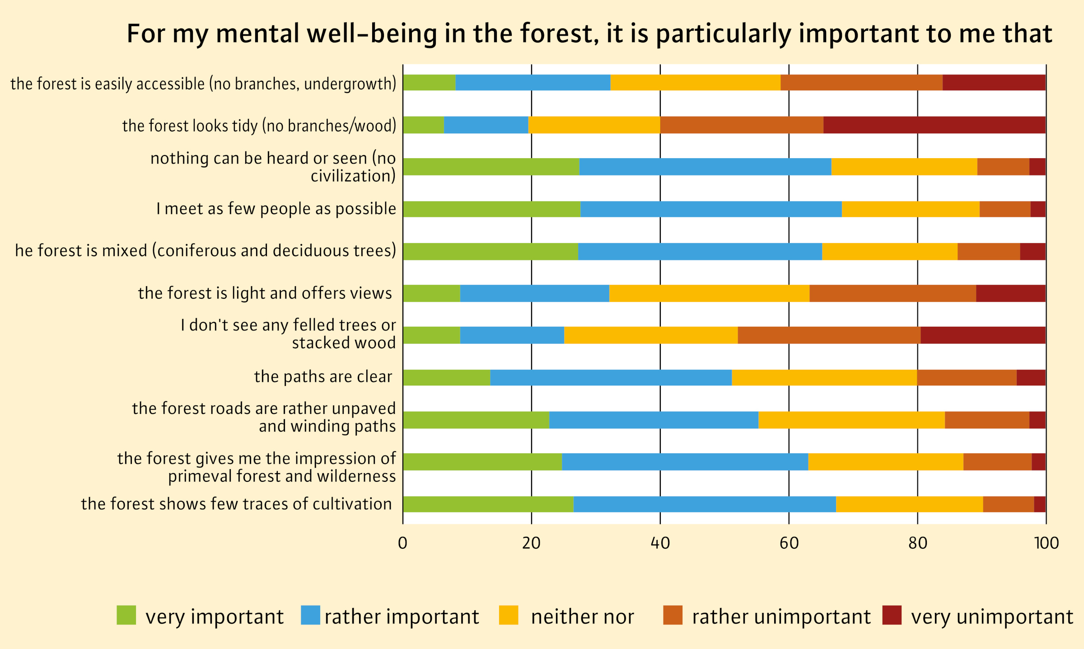Click blue segment of 'I meet as few people' bar
Screen dimensions: 1084x649
(711, 209)
